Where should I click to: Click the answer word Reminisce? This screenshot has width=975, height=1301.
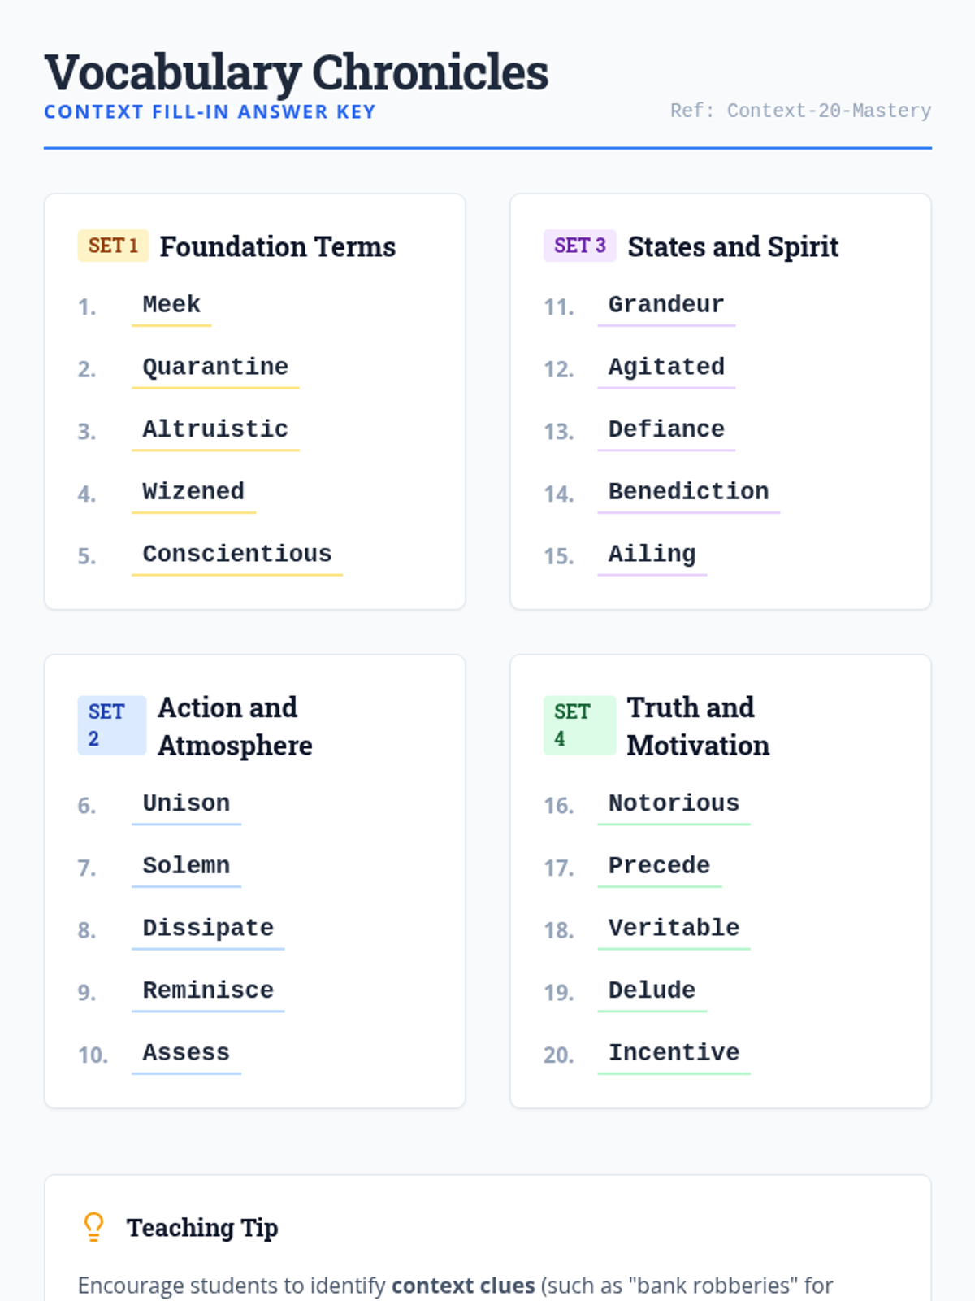click(208, 990)
